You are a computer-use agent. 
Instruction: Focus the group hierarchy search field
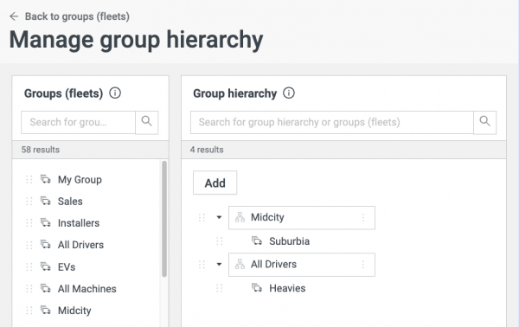(x=332, y=123)
